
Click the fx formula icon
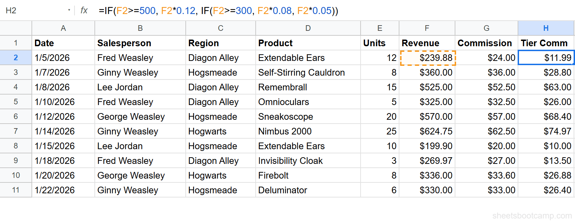pyautogui.click(x=84, y=11)
